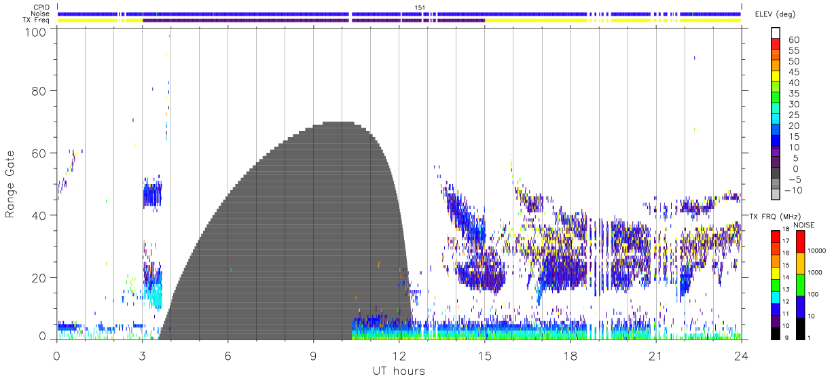The width and height of the screenshot is (834, 385).
Task: Choose the cyan swatch in the TX FRQ scale
Action: pyautogui.click(x=775, y=296)
